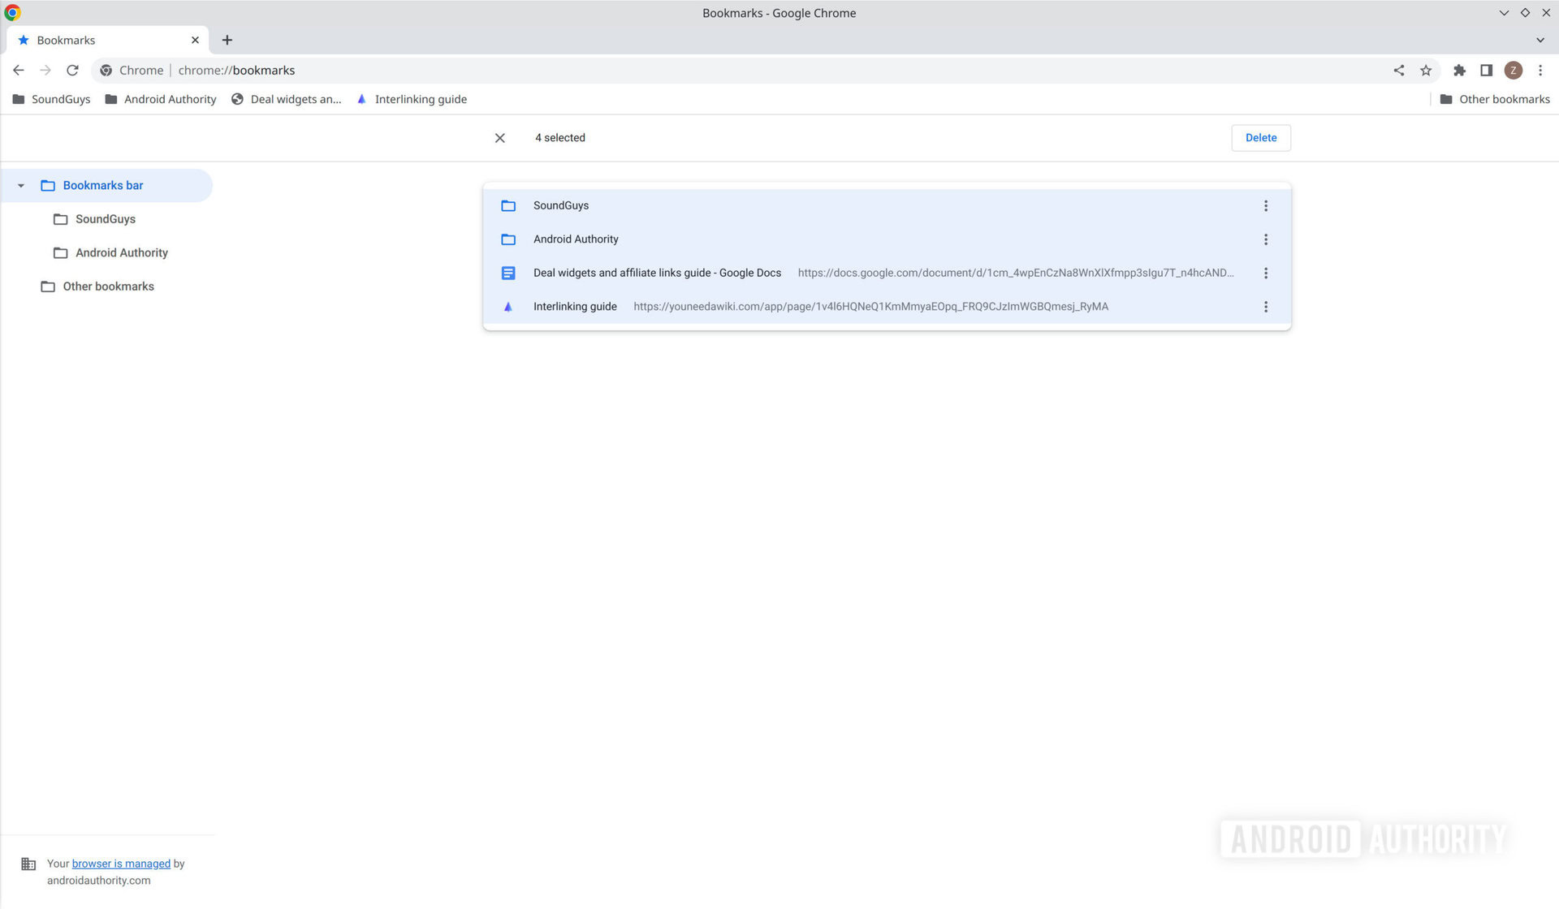Click the three-dot menu for SoundGuys bookmark
The width and height of the screenshot is (1559, 909).
1267,205
